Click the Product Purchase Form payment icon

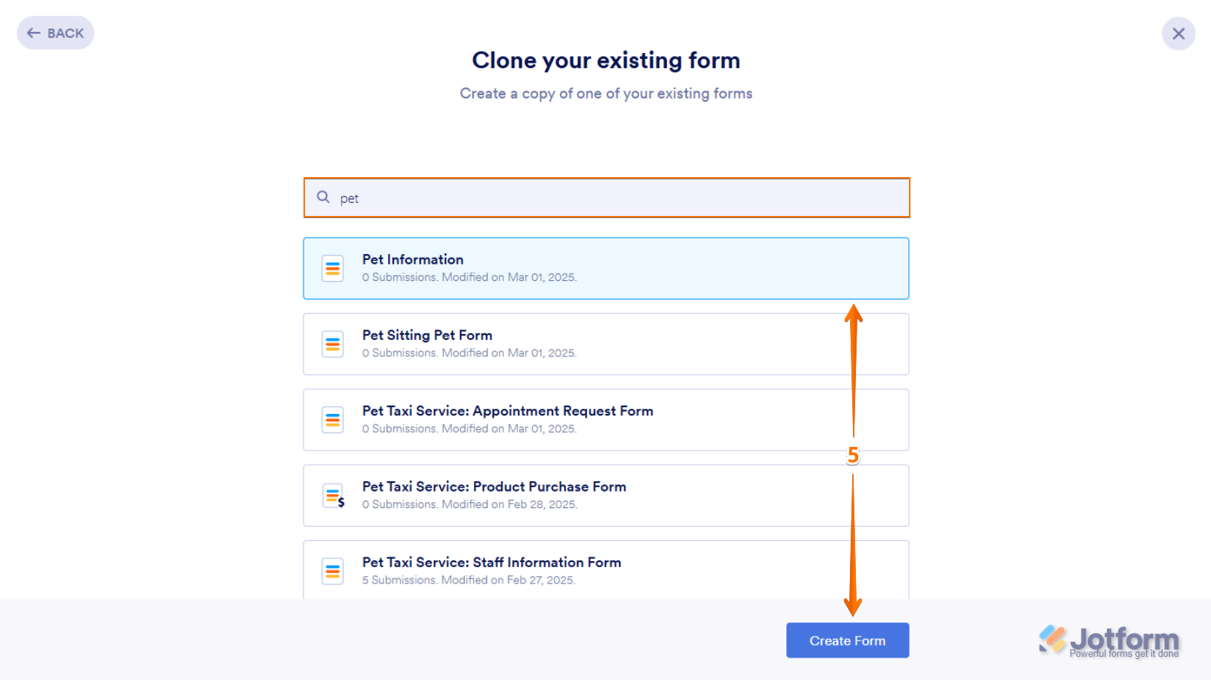click(x=333, y=496)
